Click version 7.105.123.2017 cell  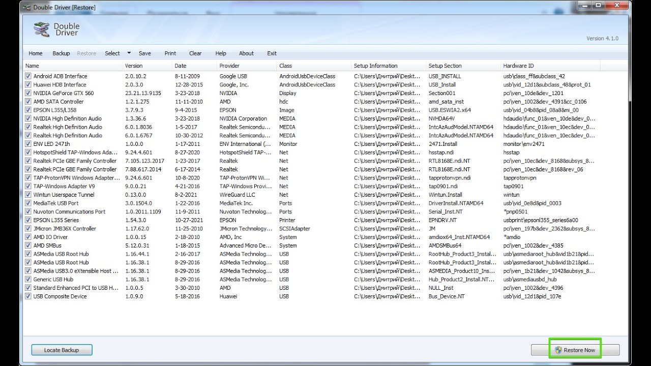(144, 161)
